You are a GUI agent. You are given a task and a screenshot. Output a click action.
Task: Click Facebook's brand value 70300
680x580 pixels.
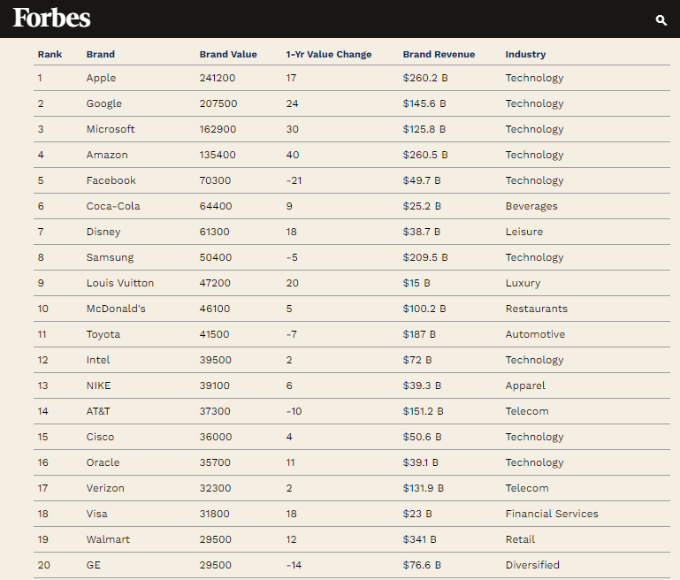coord(216,180)
